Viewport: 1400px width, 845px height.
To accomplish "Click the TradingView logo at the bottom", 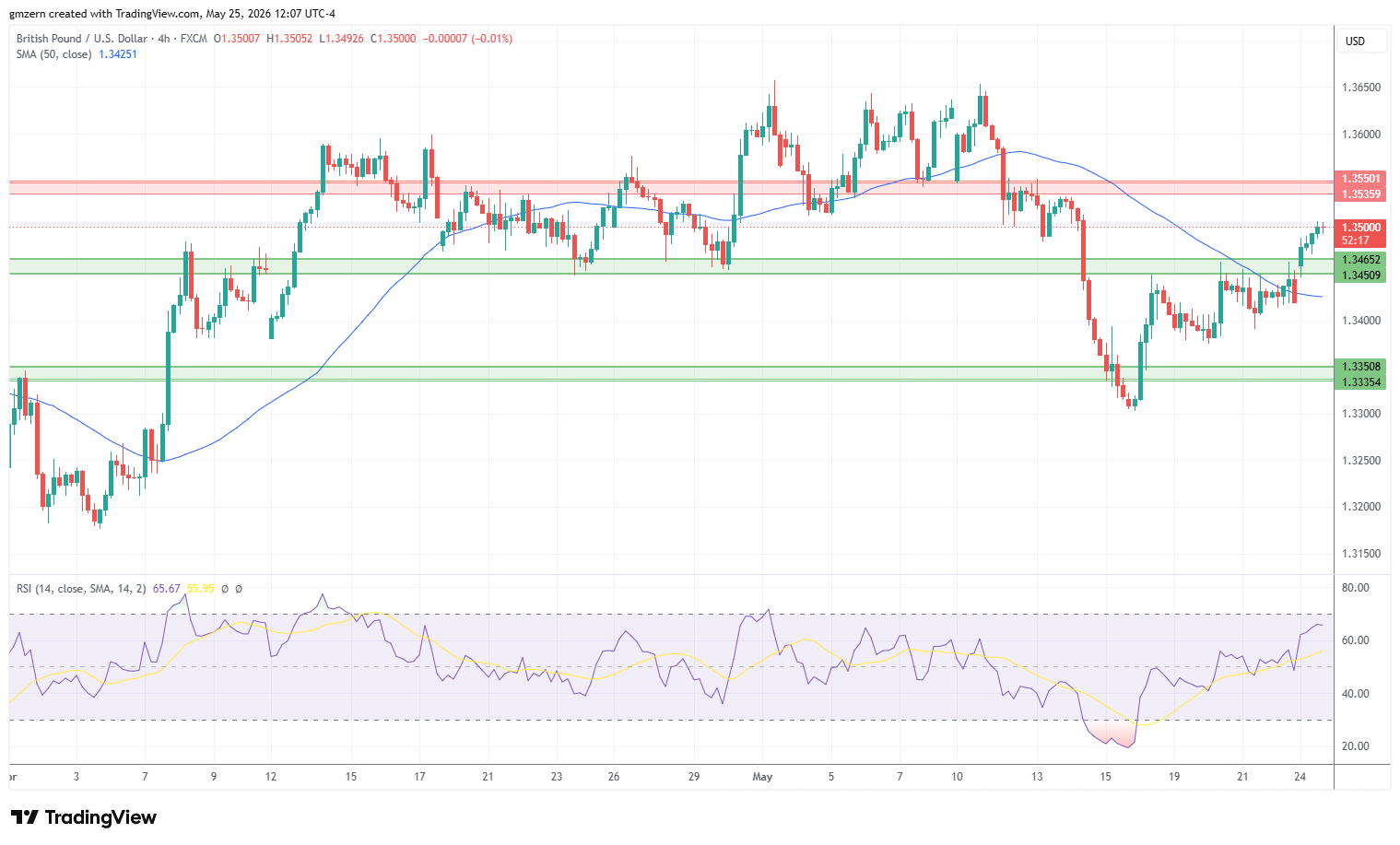I will click(x=83, y=817).
